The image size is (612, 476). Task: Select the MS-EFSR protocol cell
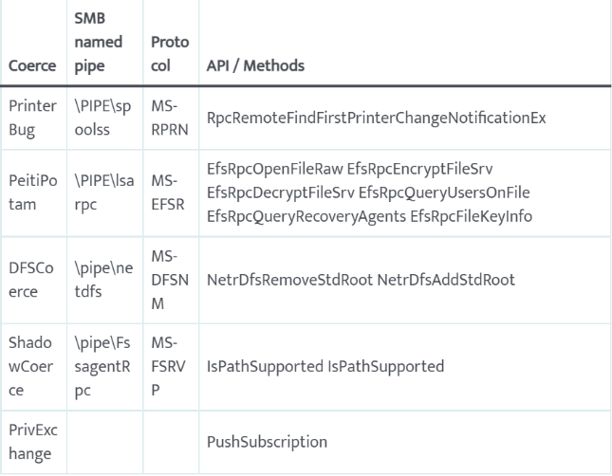click(x=168, y=193)
